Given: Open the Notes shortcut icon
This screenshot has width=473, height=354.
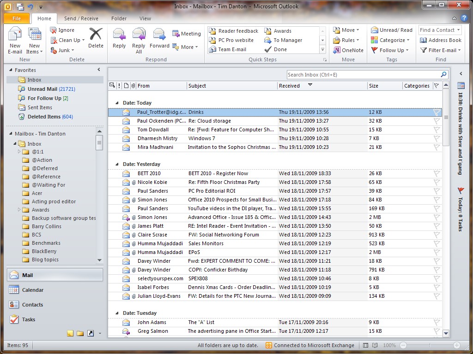Looking at the screenshot, I should click(x=70, y=333).
